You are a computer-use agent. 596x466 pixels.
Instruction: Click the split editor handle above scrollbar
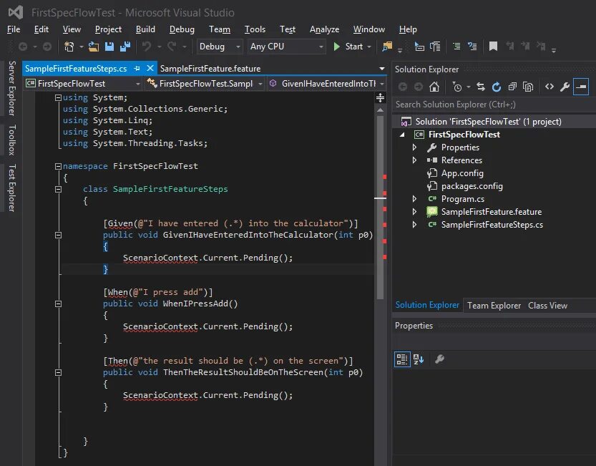coord(380,98)
